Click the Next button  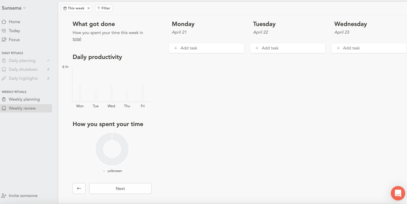pyautogui.click(x=120, y=189)
